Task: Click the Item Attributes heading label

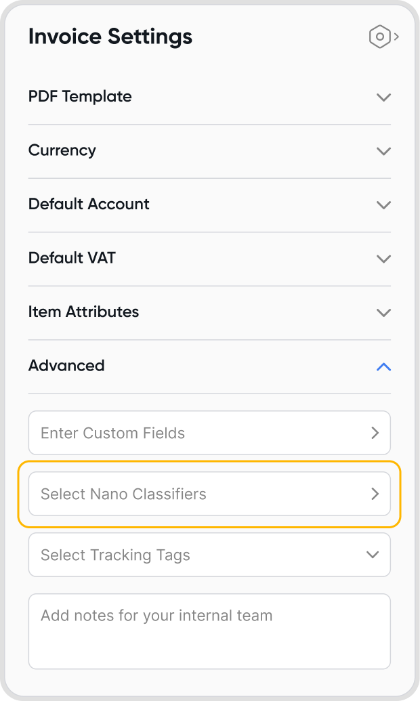Action: pos(83,312)
